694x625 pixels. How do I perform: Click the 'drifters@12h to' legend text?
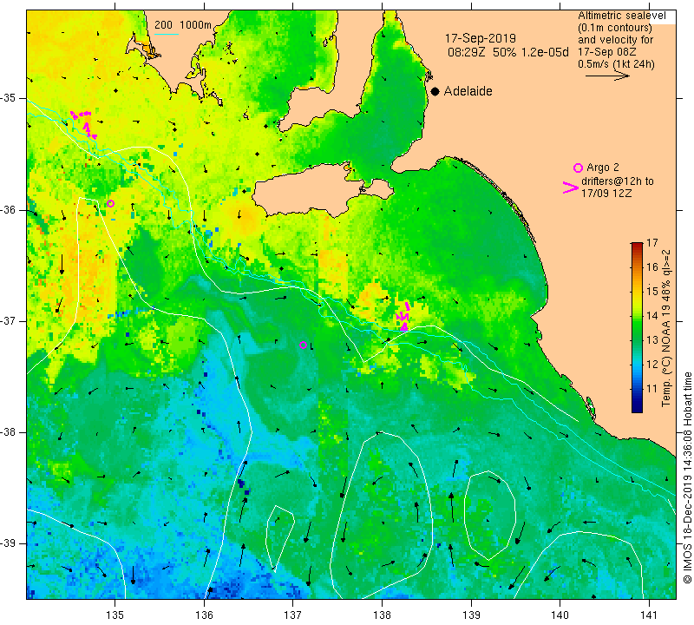click(x=618, y=181)
